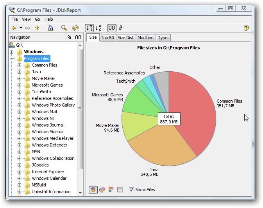Select the MSBuild folder

click(39, 185)
